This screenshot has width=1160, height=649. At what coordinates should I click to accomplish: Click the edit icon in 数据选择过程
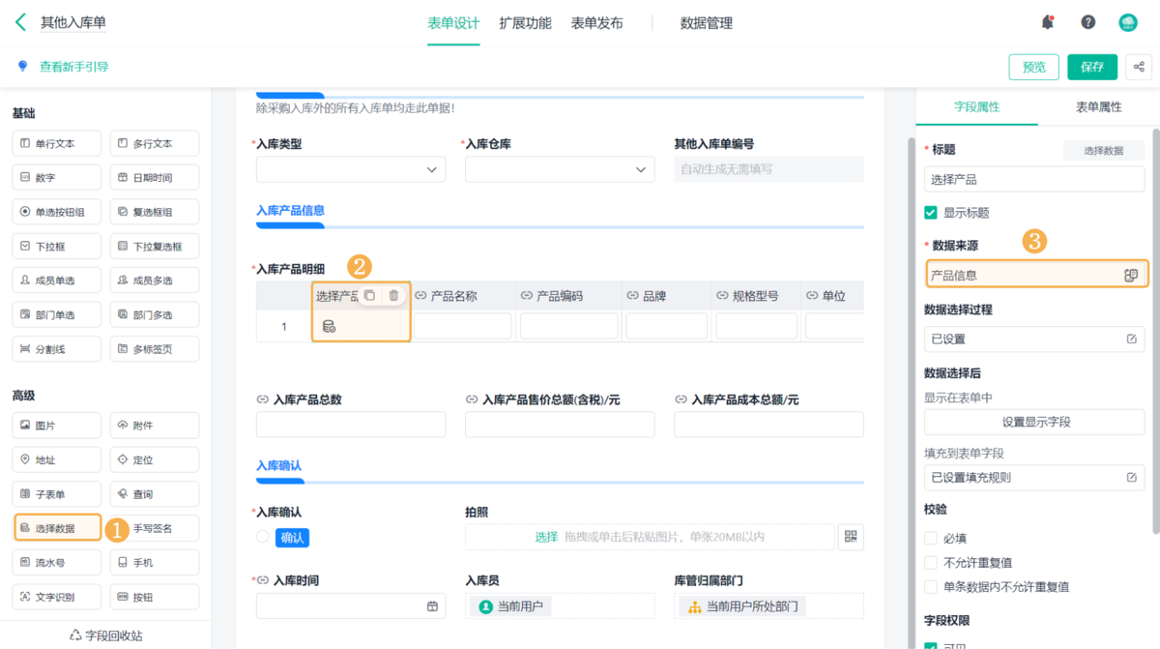tap(1131, 339)
